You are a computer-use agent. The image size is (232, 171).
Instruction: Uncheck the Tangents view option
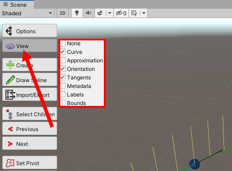[63, 77]
